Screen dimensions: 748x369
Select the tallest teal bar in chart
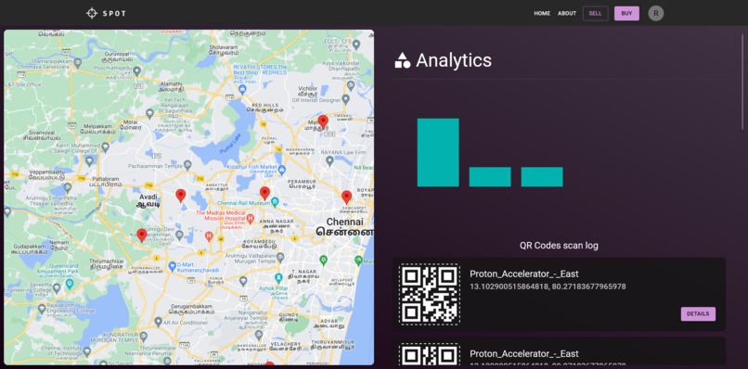(438, 153)
